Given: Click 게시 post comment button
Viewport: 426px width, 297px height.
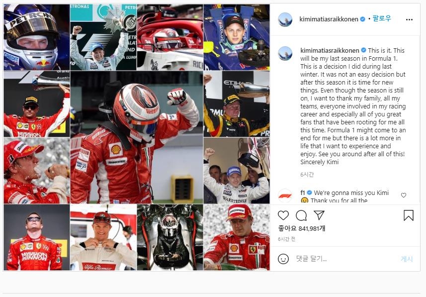Looking at the screenshot, I should [407, 259].
